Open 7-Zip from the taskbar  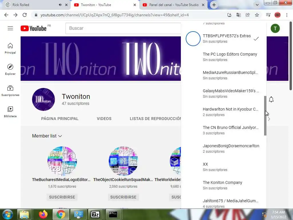(x=95, y=214)
